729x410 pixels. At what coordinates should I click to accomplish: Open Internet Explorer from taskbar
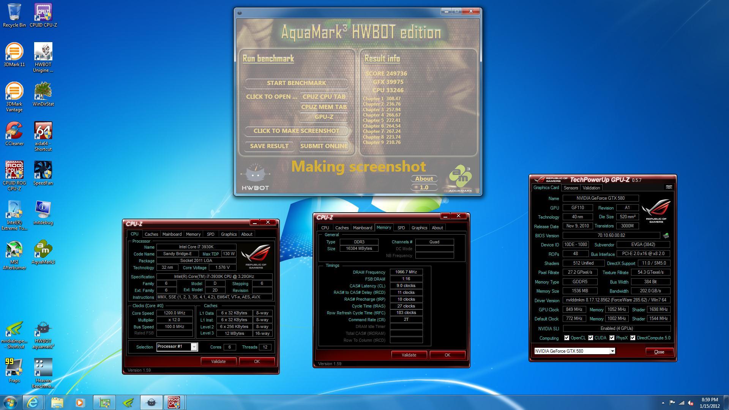coord(33,402)
